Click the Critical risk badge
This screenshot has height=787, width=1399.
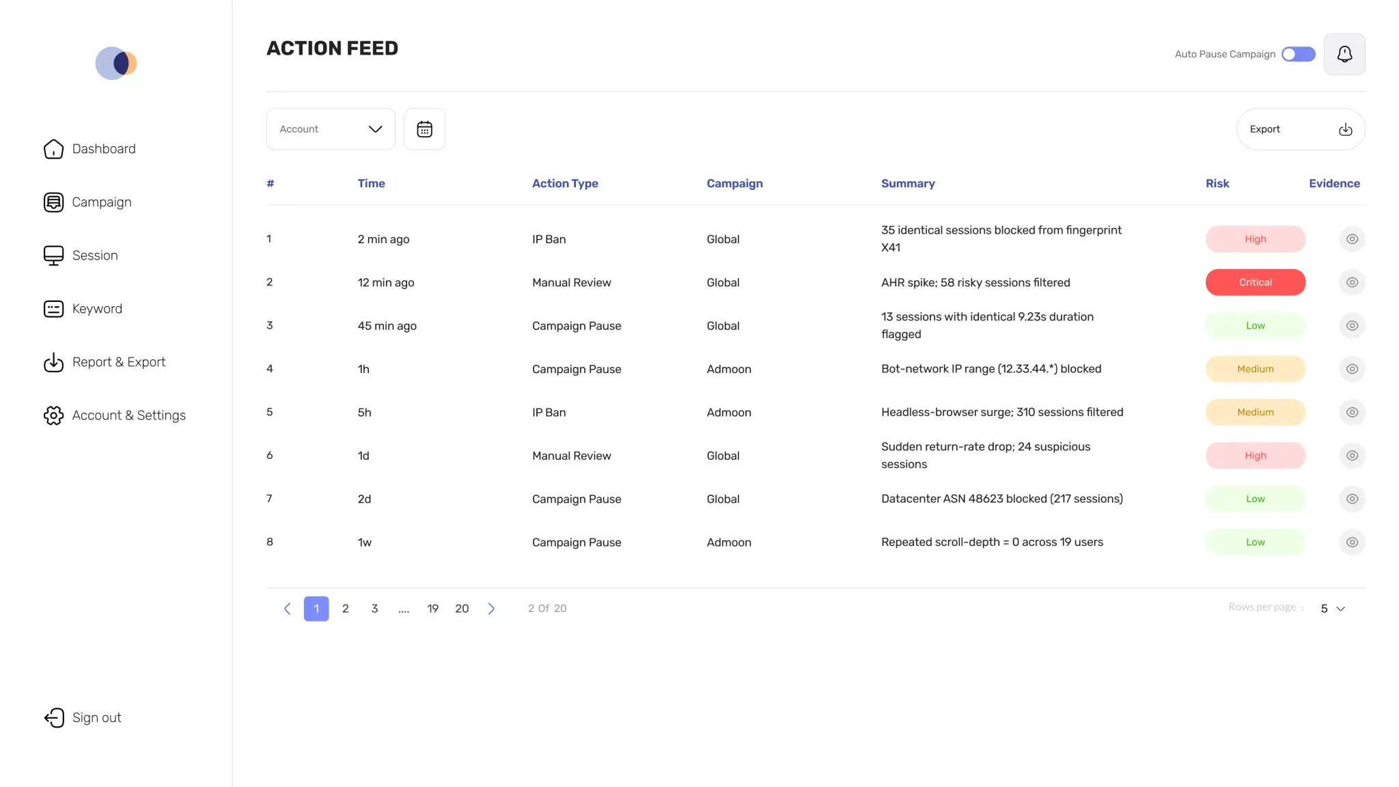click(x=1256, y=282)
